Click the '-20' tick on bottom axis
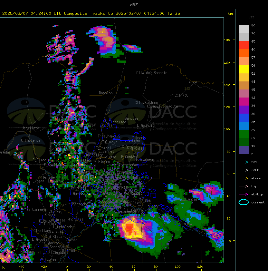 (44, 267)
